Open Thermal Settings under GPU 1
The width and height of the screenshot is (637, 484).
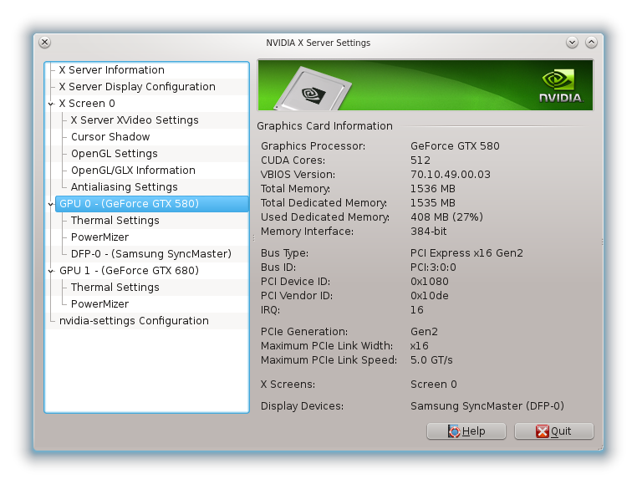pos(115,287)
